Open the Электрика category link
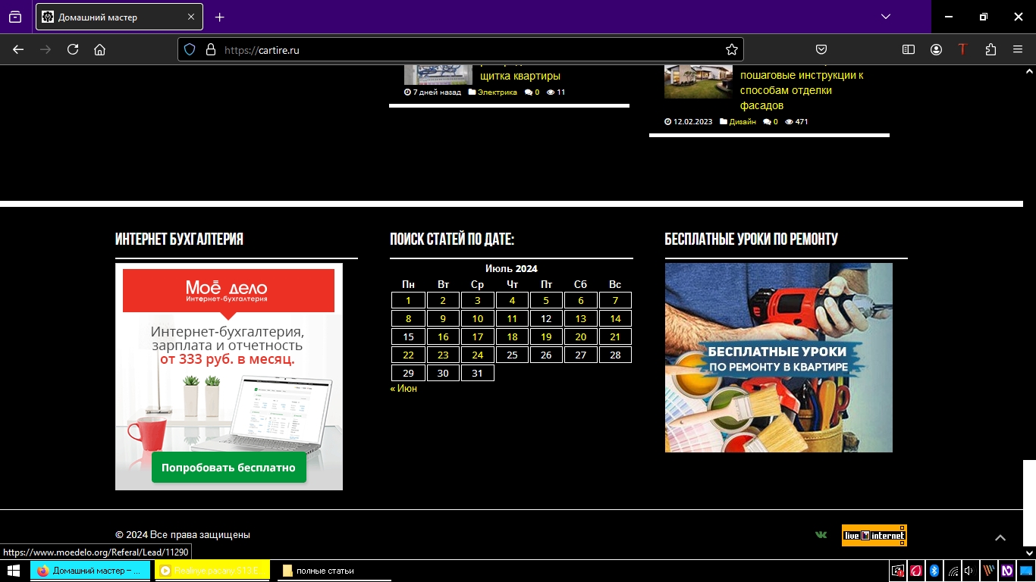This screenshot has height=582, width=1036. 498,92
